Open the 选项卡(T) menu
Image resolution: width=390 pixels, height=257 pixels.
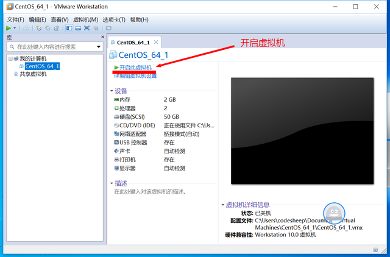point(114,19)
